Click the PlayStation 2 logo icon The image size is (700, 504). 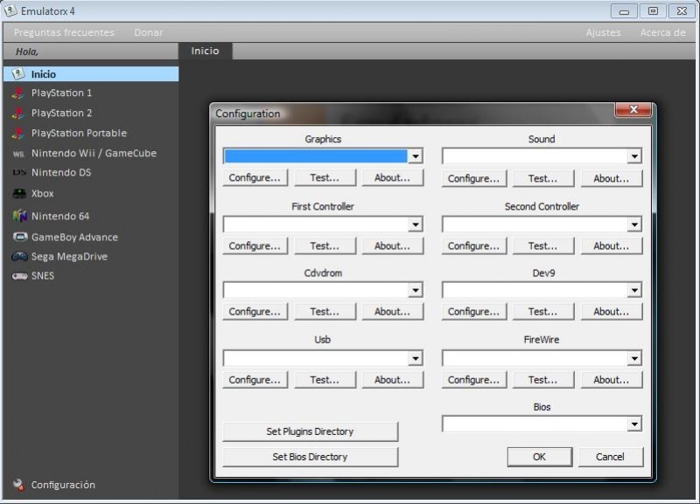point(18,114)
